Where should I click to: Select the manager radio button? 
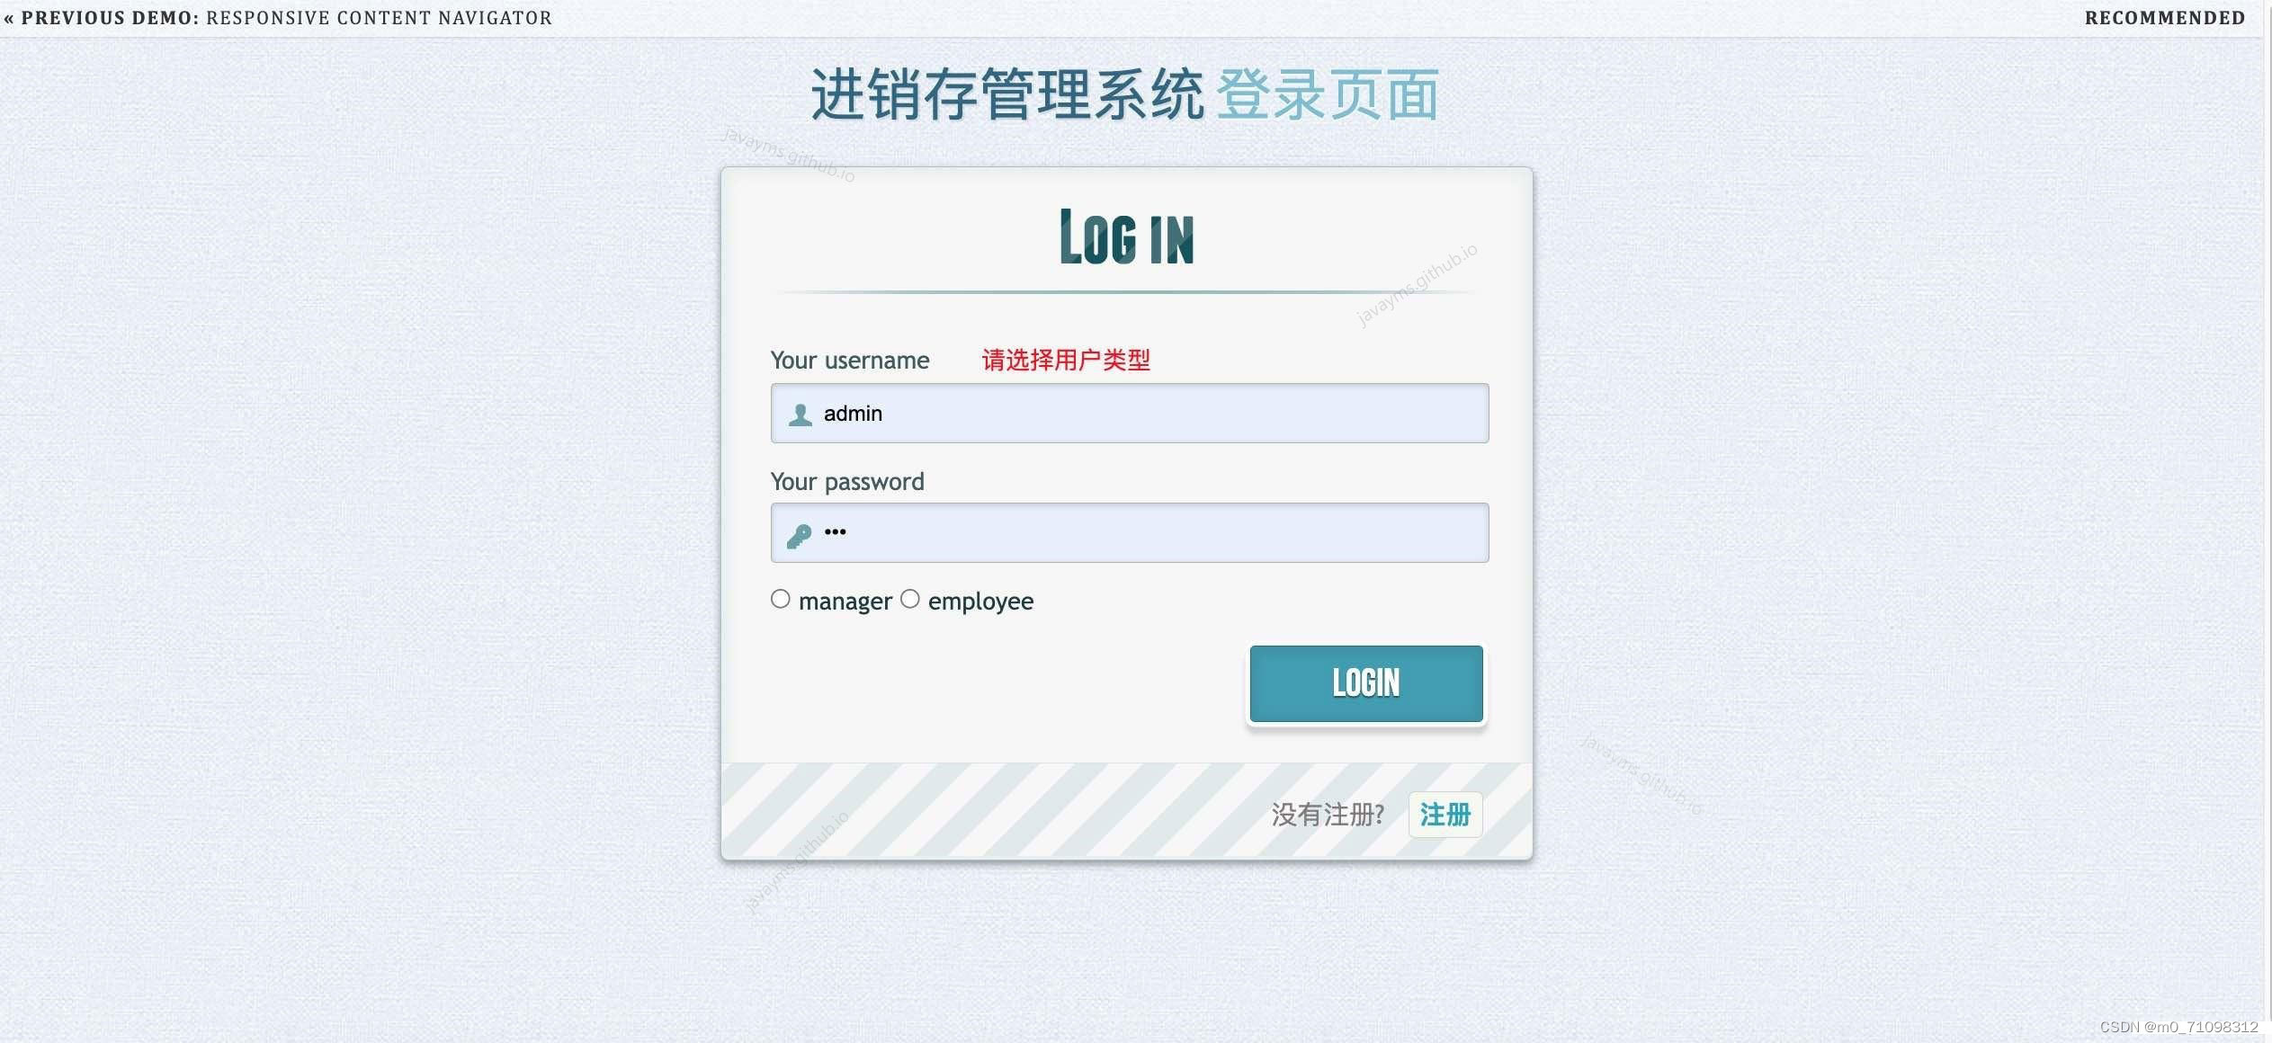(x=781, y=599)
